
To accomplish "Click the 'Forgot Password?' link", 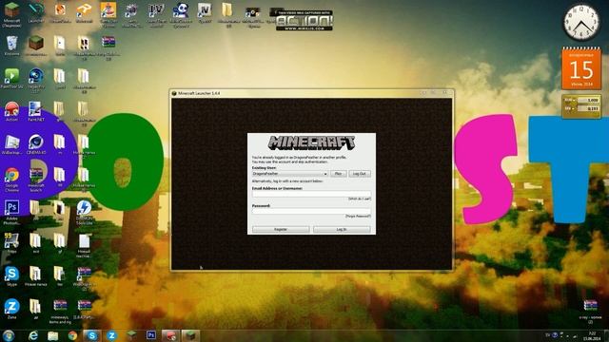I will pyautogui.click(x=358, y=216).
